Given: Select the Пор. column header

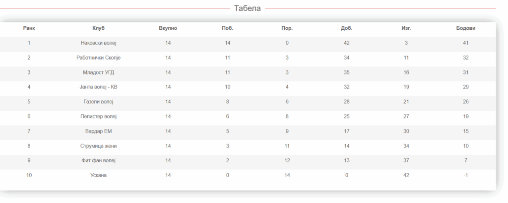Looking at the screenshot, I should point(287,28).
